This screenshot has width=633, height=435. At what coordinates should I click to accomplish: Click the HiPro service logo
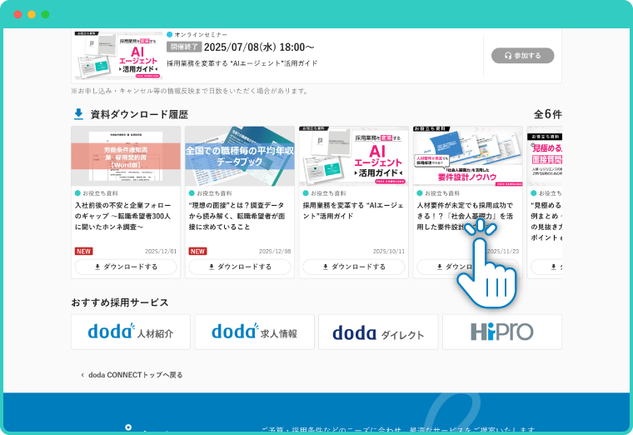[501, 332]
